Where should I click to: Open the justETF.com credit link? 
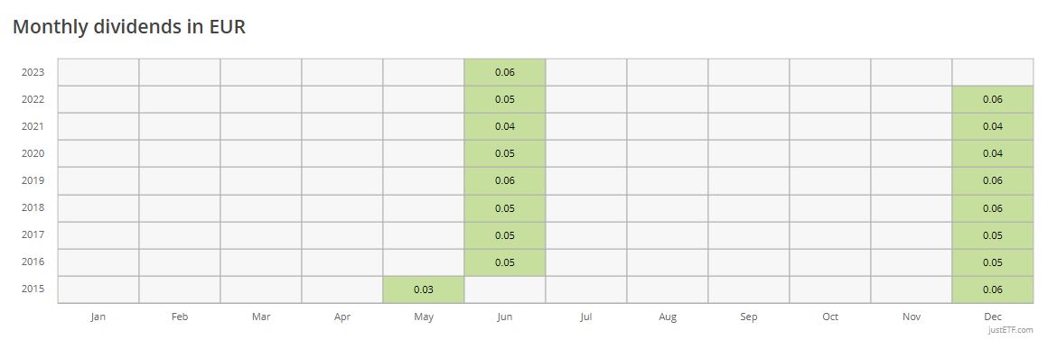1011,330
